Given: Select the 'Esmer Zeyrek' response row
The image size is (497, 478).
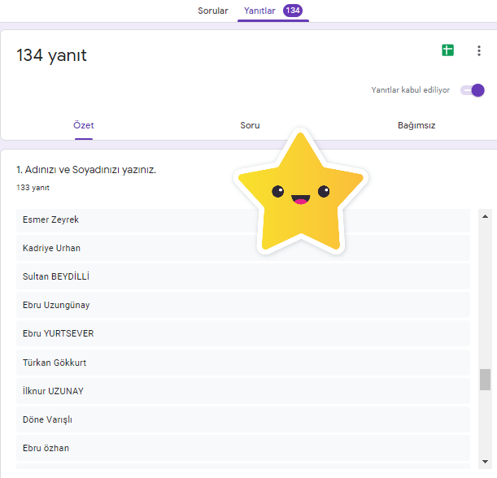Looking at the screenshot, I should pyautogui.click(x=242, y=219).
